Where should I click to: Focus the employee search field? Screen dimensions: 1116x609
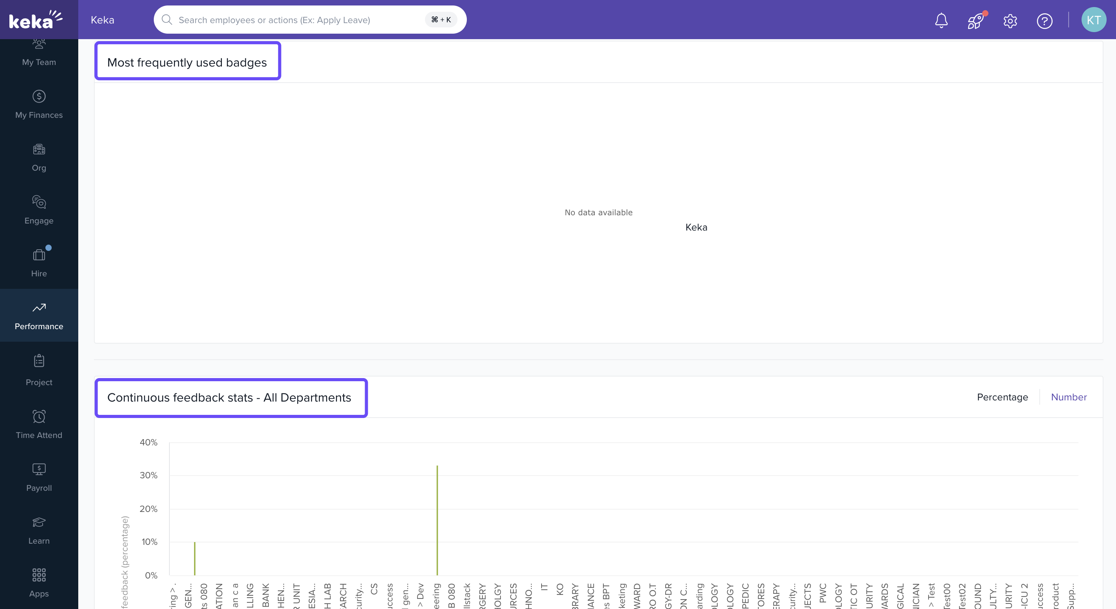299,20
